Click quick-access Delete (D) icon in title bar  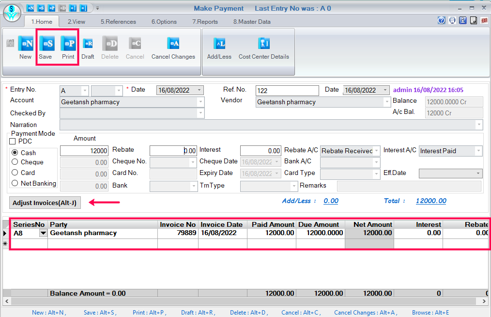[x=62, y=8]
